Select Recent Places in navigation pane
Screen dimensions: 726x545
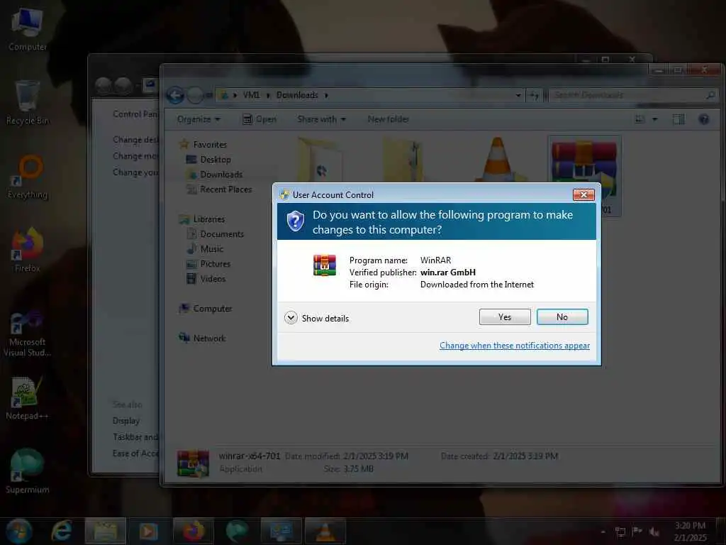219,189
